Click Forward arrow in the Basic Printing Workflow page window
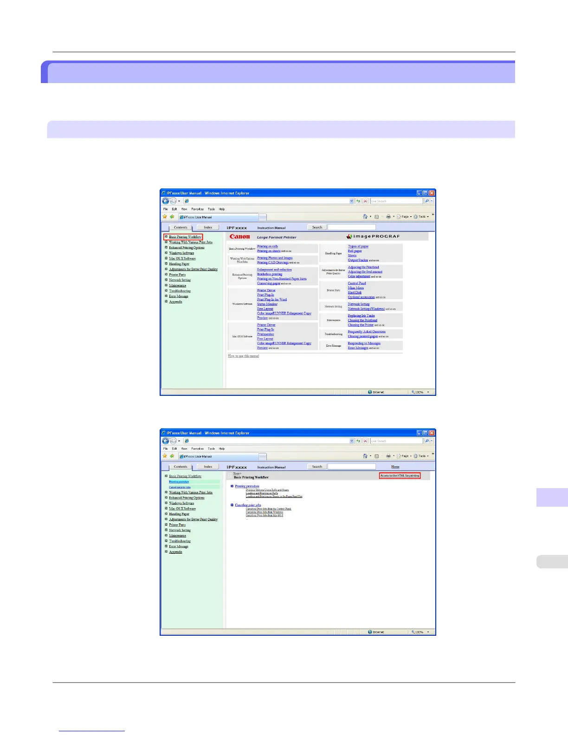Viewport: 568px width, 735px height. [173, 441]
